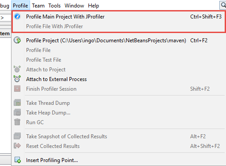Screen dimensions: 226x166
Task: Click the Run GC trash can icon
Action: (17, 122)
